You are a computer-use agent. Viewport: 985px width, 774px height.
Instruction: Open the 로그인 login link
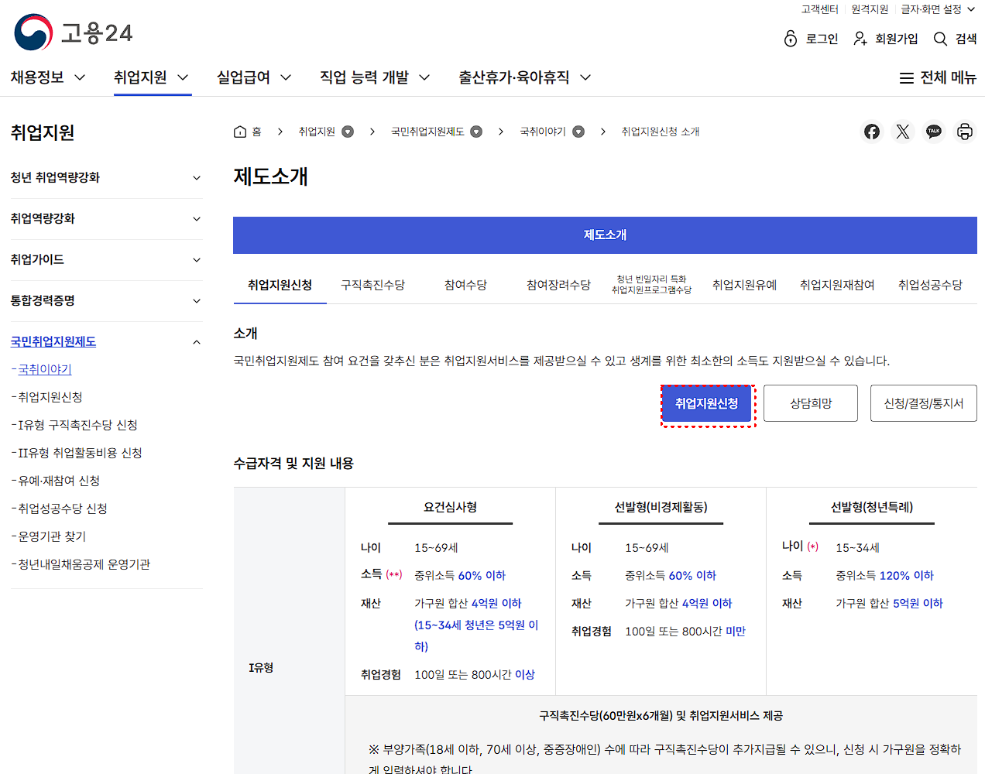[x=811, y=39]
